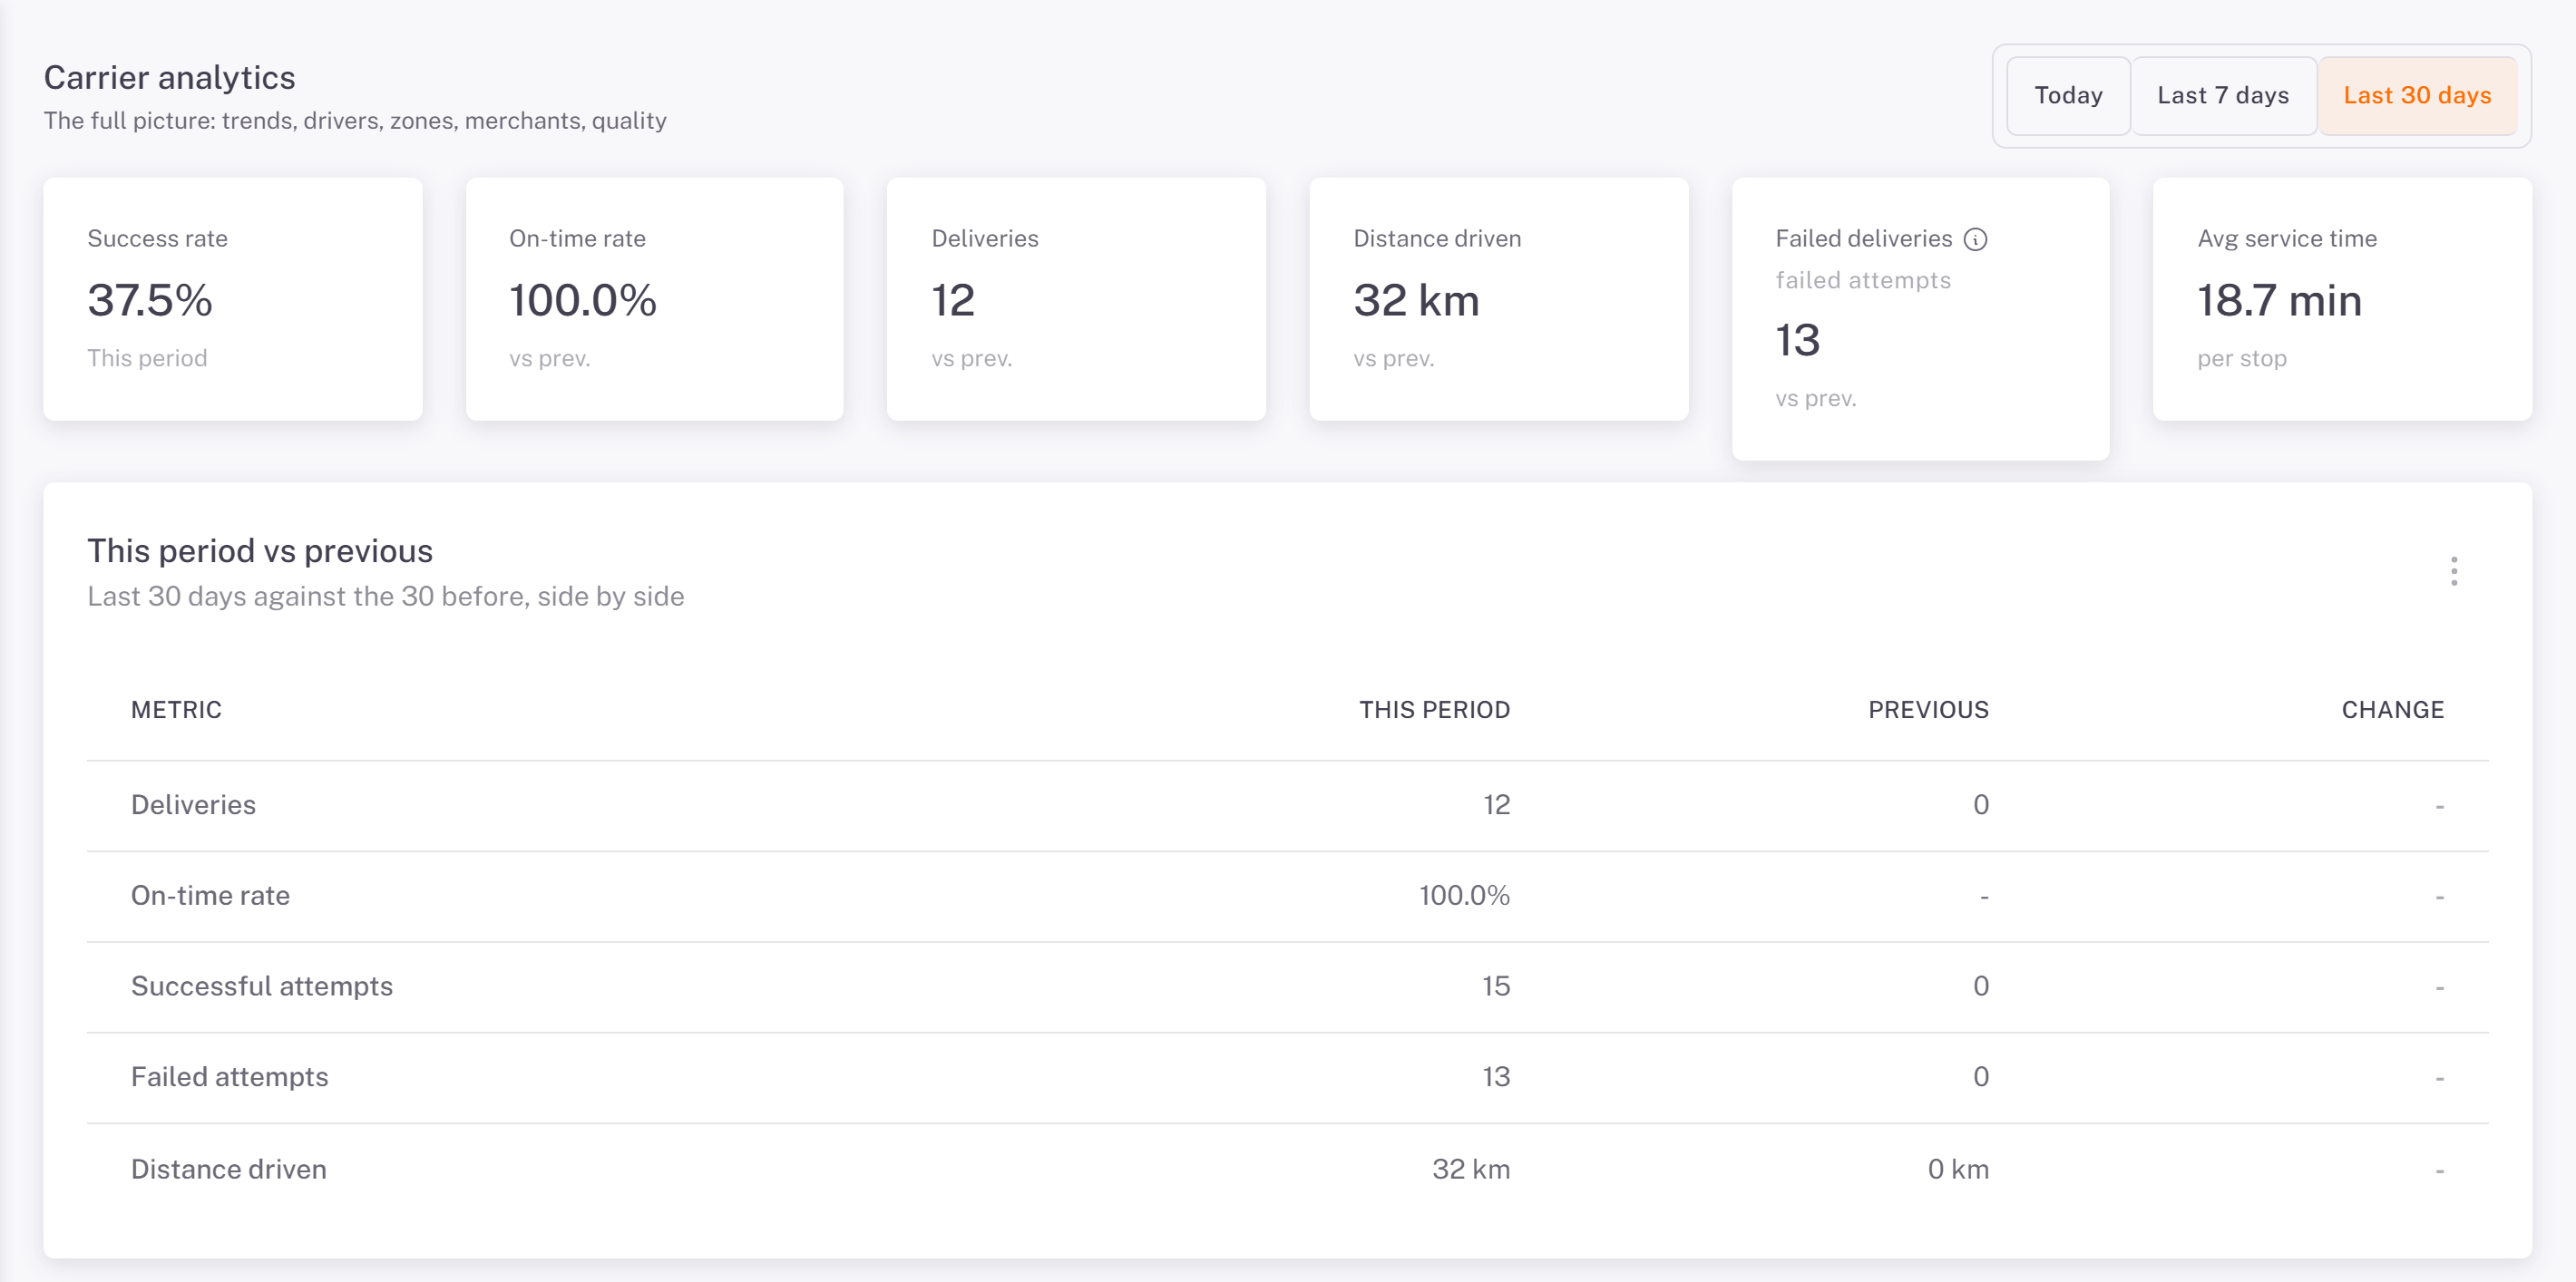Click the PREVIOUS column header

tap(1928, 709)
